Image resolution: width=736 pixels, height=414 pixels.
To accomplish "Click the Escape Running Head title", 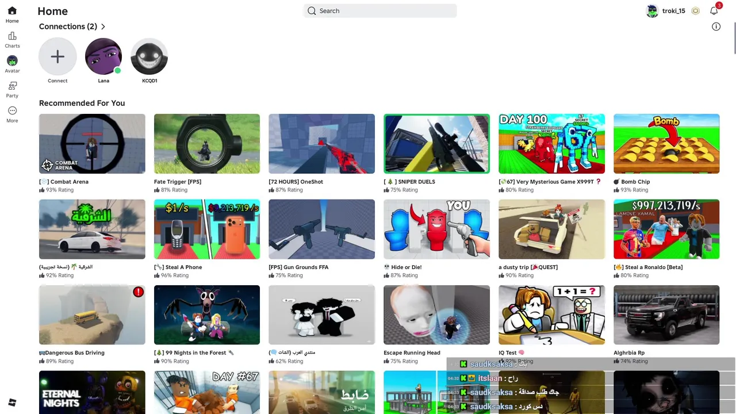I will (x=412, y=353).
